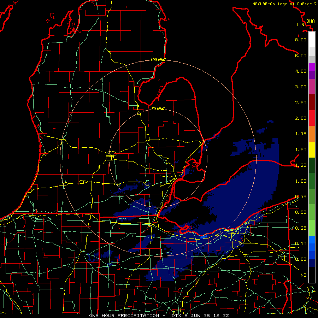This screenshot has width=318, height=318.
Task: Click the 1.75 legend value
Action: 301,134
